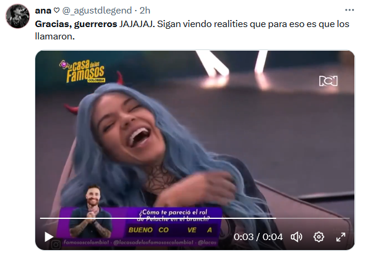Expand video to fullscreen
This screenshot has width=365, height=253.
click(341, 237)
